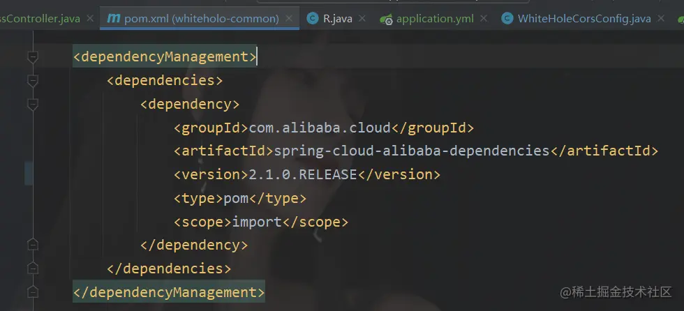Click the 2.1.0.RELEASE version value

(x=303, y=174)
